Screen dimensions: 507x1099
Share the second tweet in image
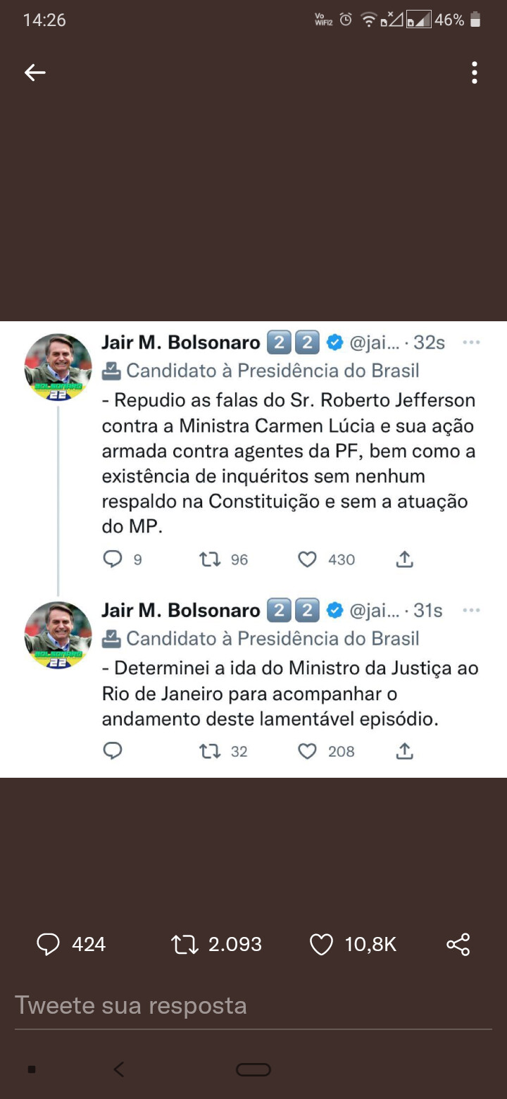(404, 751)
